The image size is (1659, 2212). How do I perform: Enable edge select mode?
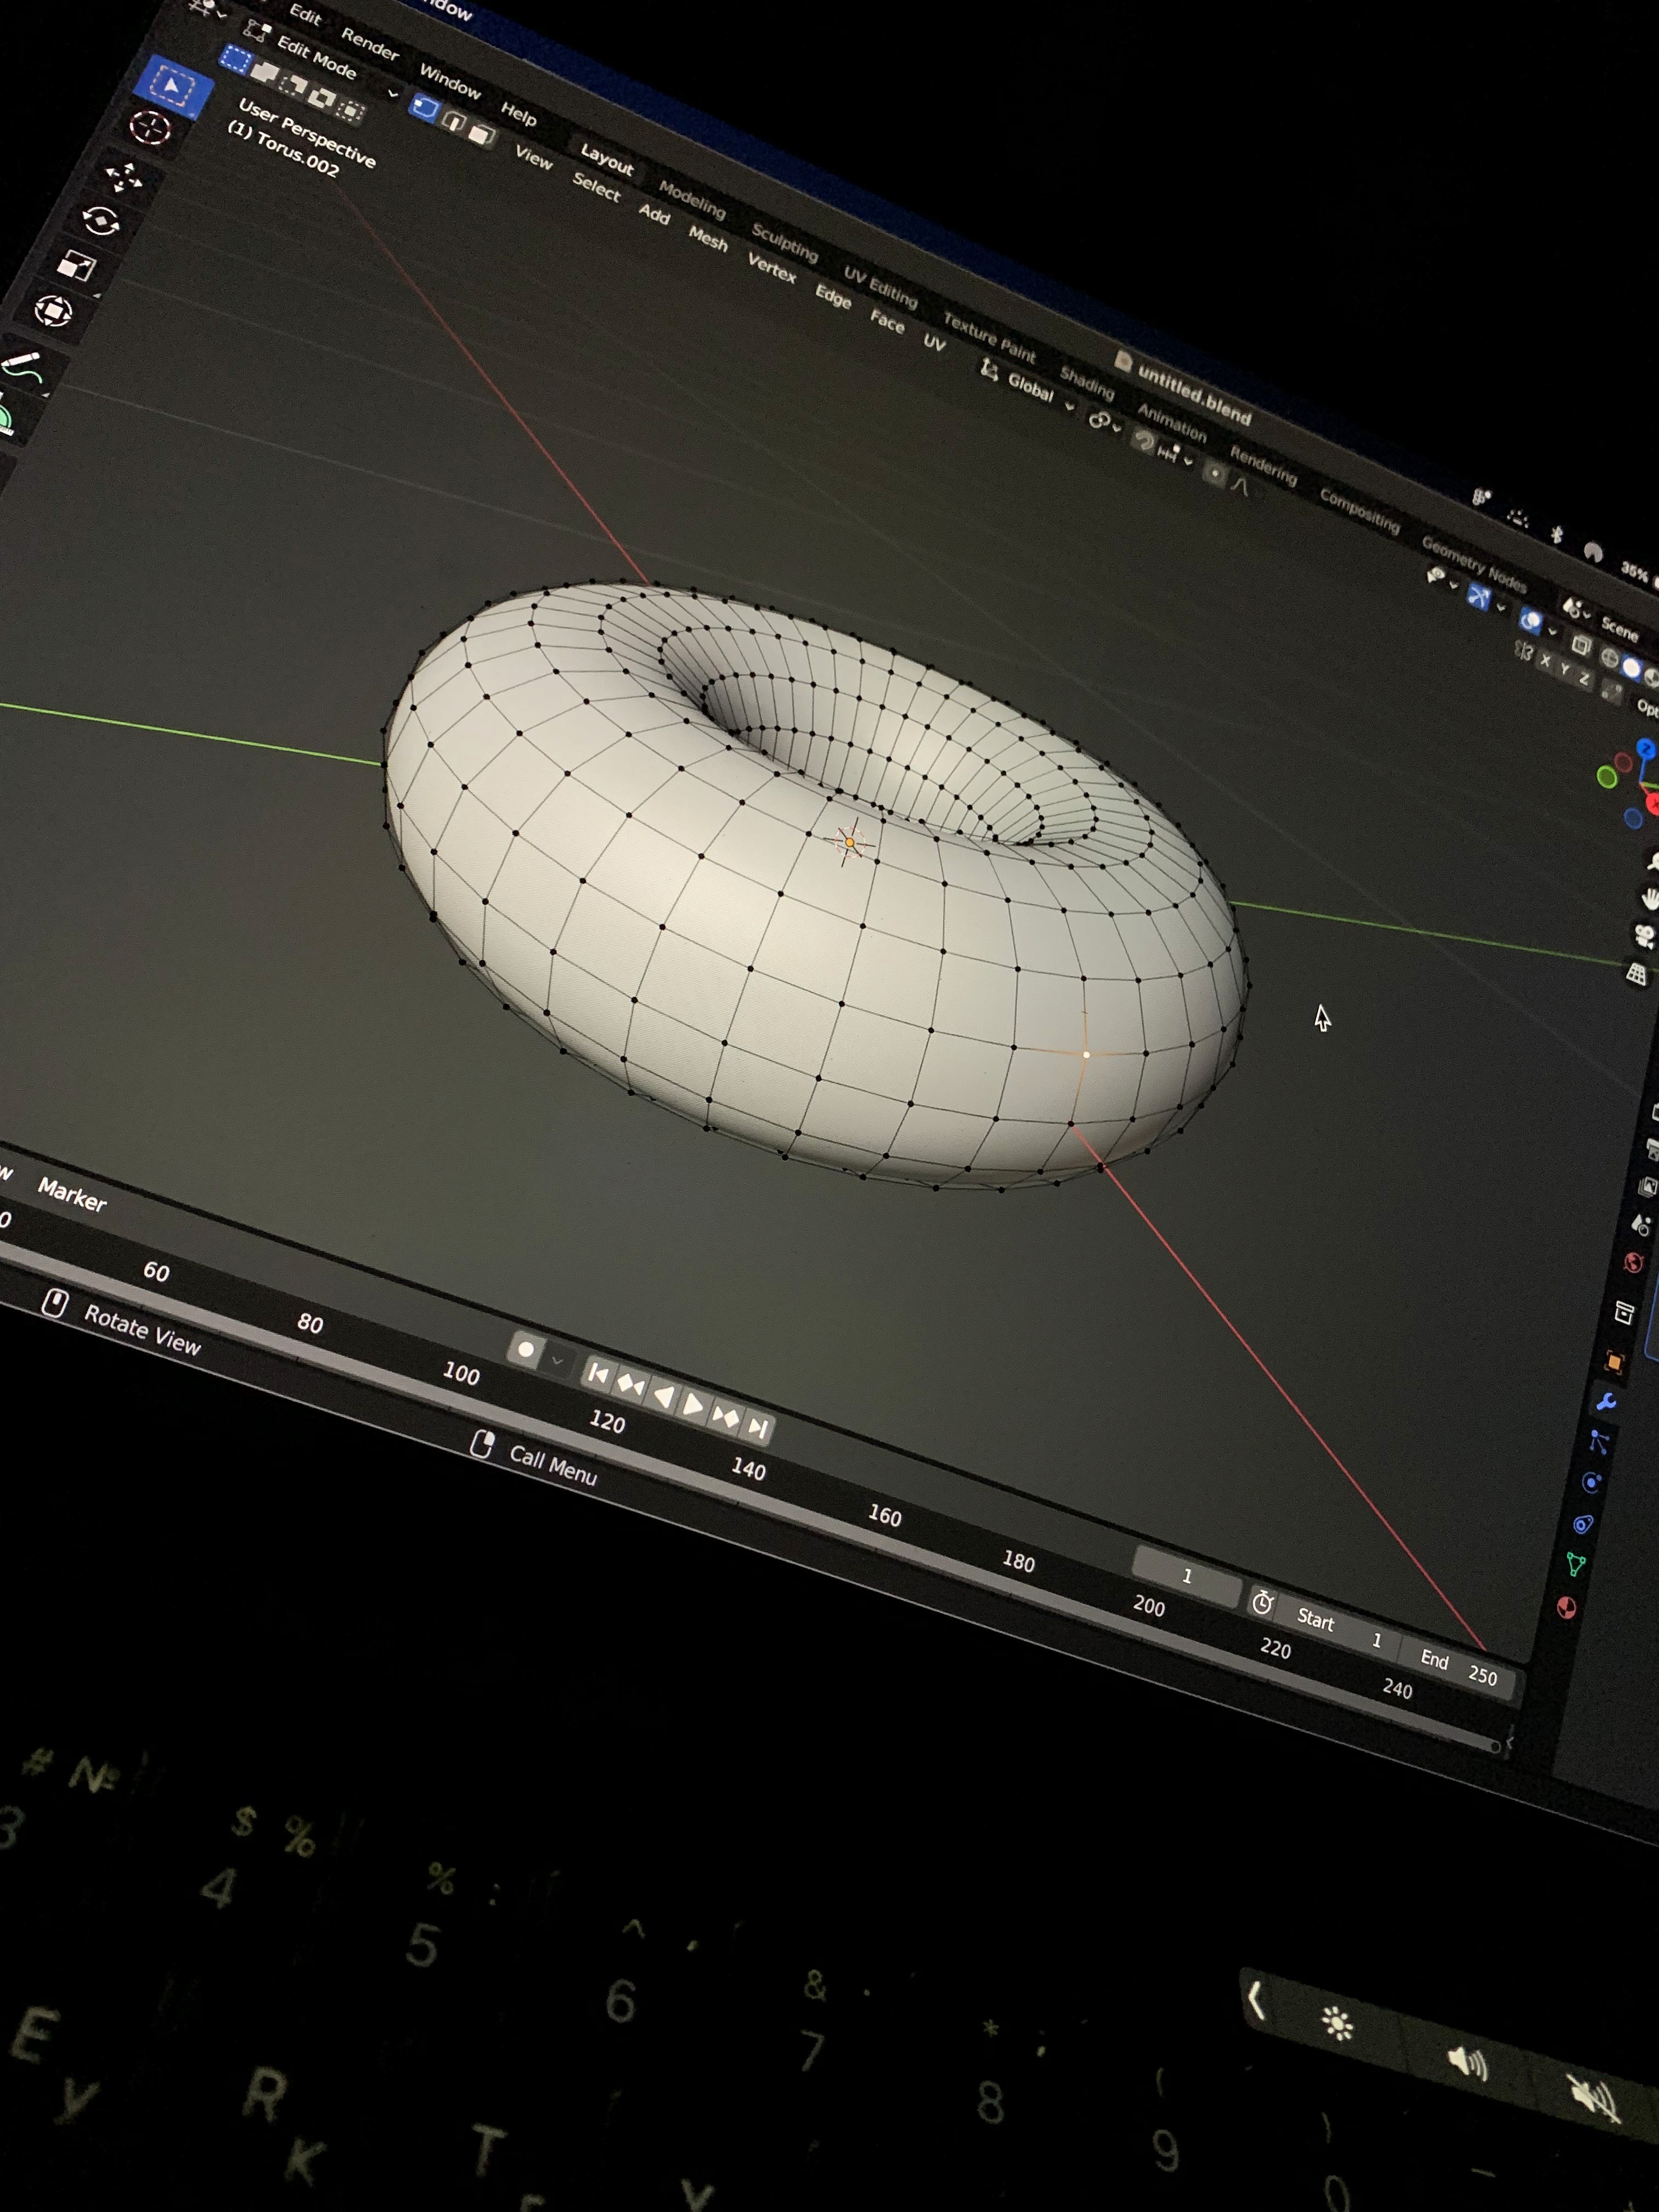(455, 122)
